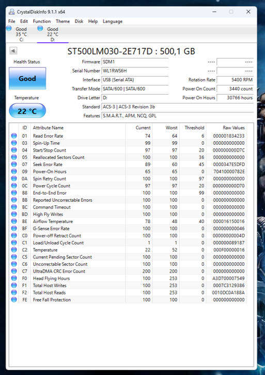Click the Transfer Mode field SATA/600
This screenshot has width=265, height=375.
[x=135, y=89]
